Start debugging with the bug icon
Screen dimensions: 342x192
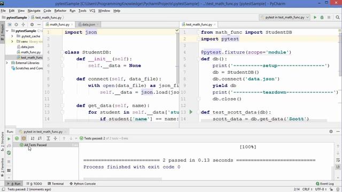tap(322, 17)
